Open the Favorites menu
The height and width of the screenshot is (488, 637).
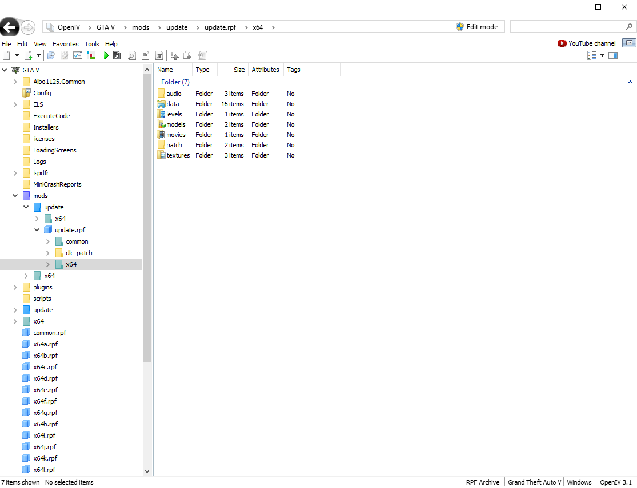tap(65, 44)
